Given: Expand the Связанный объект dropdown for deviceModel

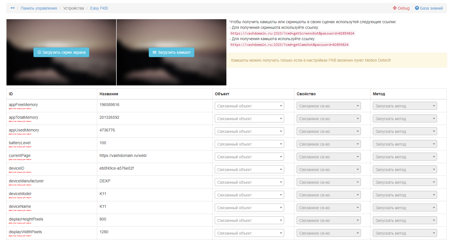Looking at the screenshot, I should pos(249,195).
